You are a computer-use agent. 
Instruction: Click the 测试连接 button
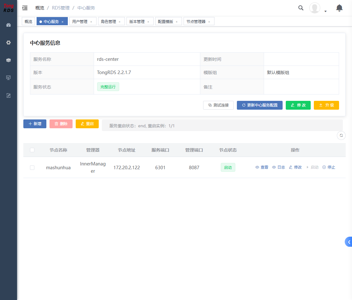[x=219, y=105]
